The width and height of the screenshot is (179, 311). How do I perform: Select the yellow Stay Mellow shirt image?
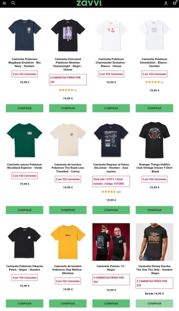tap(68, 242)
